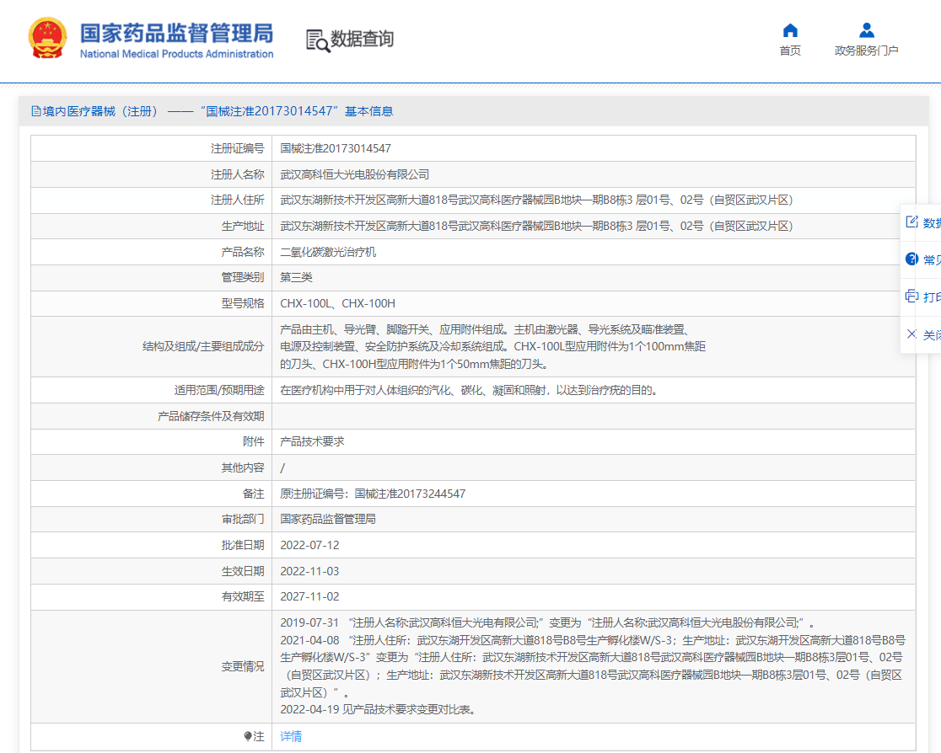Click the 政务服务门户 label
941x753 pixels.
point(866,51)
